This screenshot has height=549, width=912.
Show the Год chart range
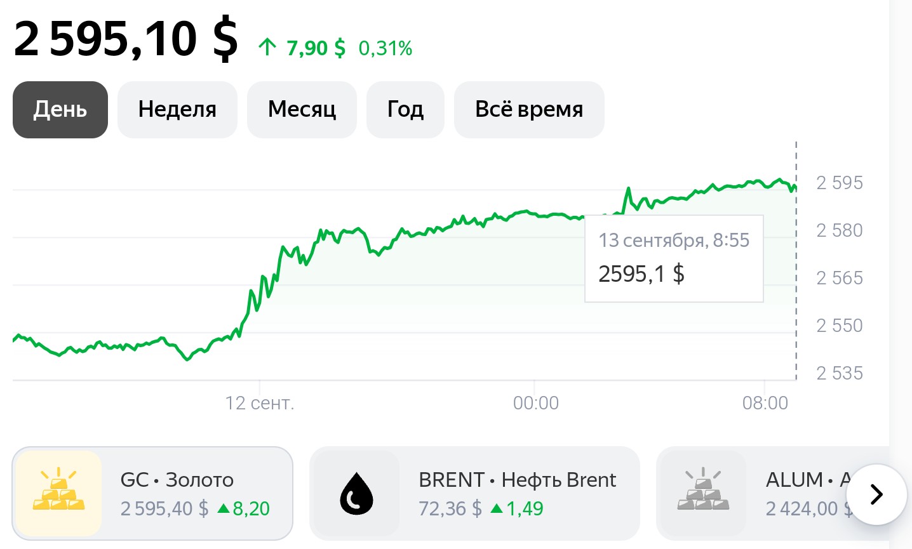(x=405, y=109)
